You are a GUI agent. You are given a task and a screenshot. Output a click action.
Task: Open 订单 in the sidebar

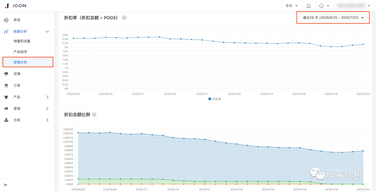[x=17, y=86]
